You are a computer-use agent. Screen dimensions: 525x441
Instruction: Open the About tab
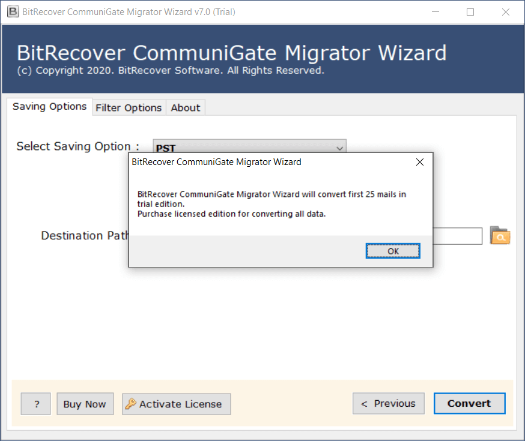click(186, 107)
